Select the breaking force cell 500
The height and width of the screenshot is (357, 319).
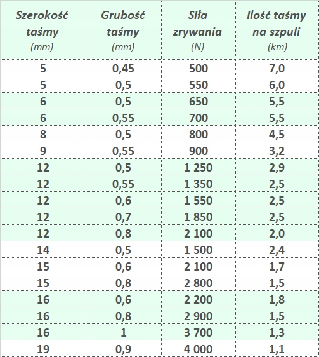[199, 68]
